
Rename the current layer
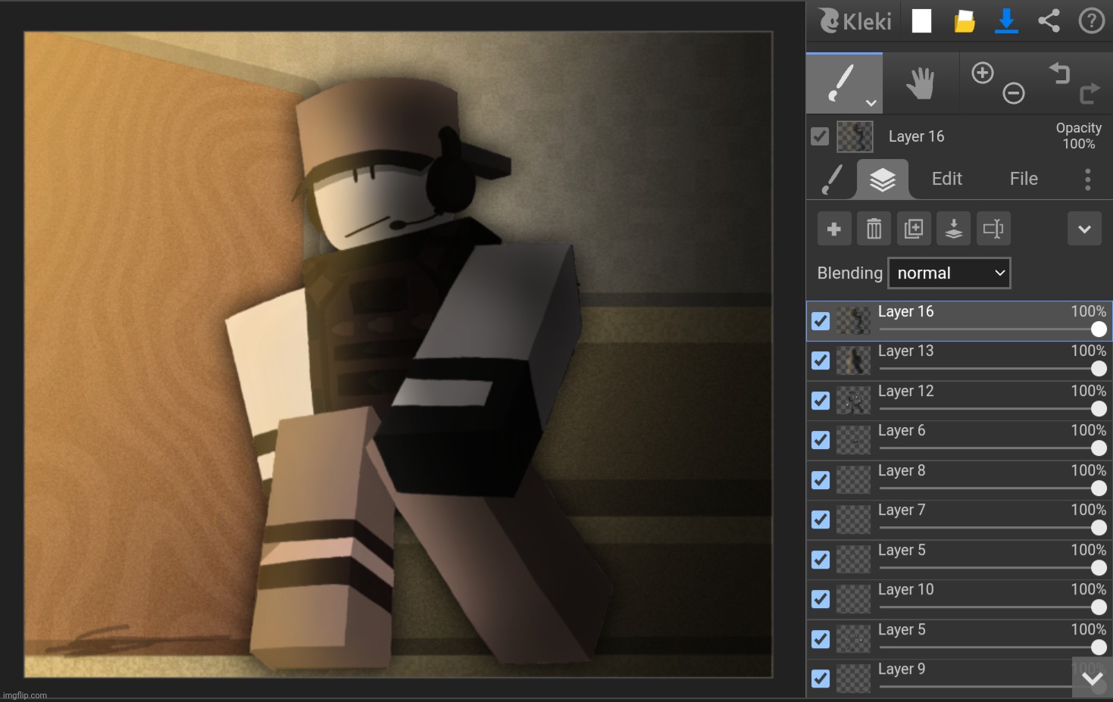click(993, 229)
